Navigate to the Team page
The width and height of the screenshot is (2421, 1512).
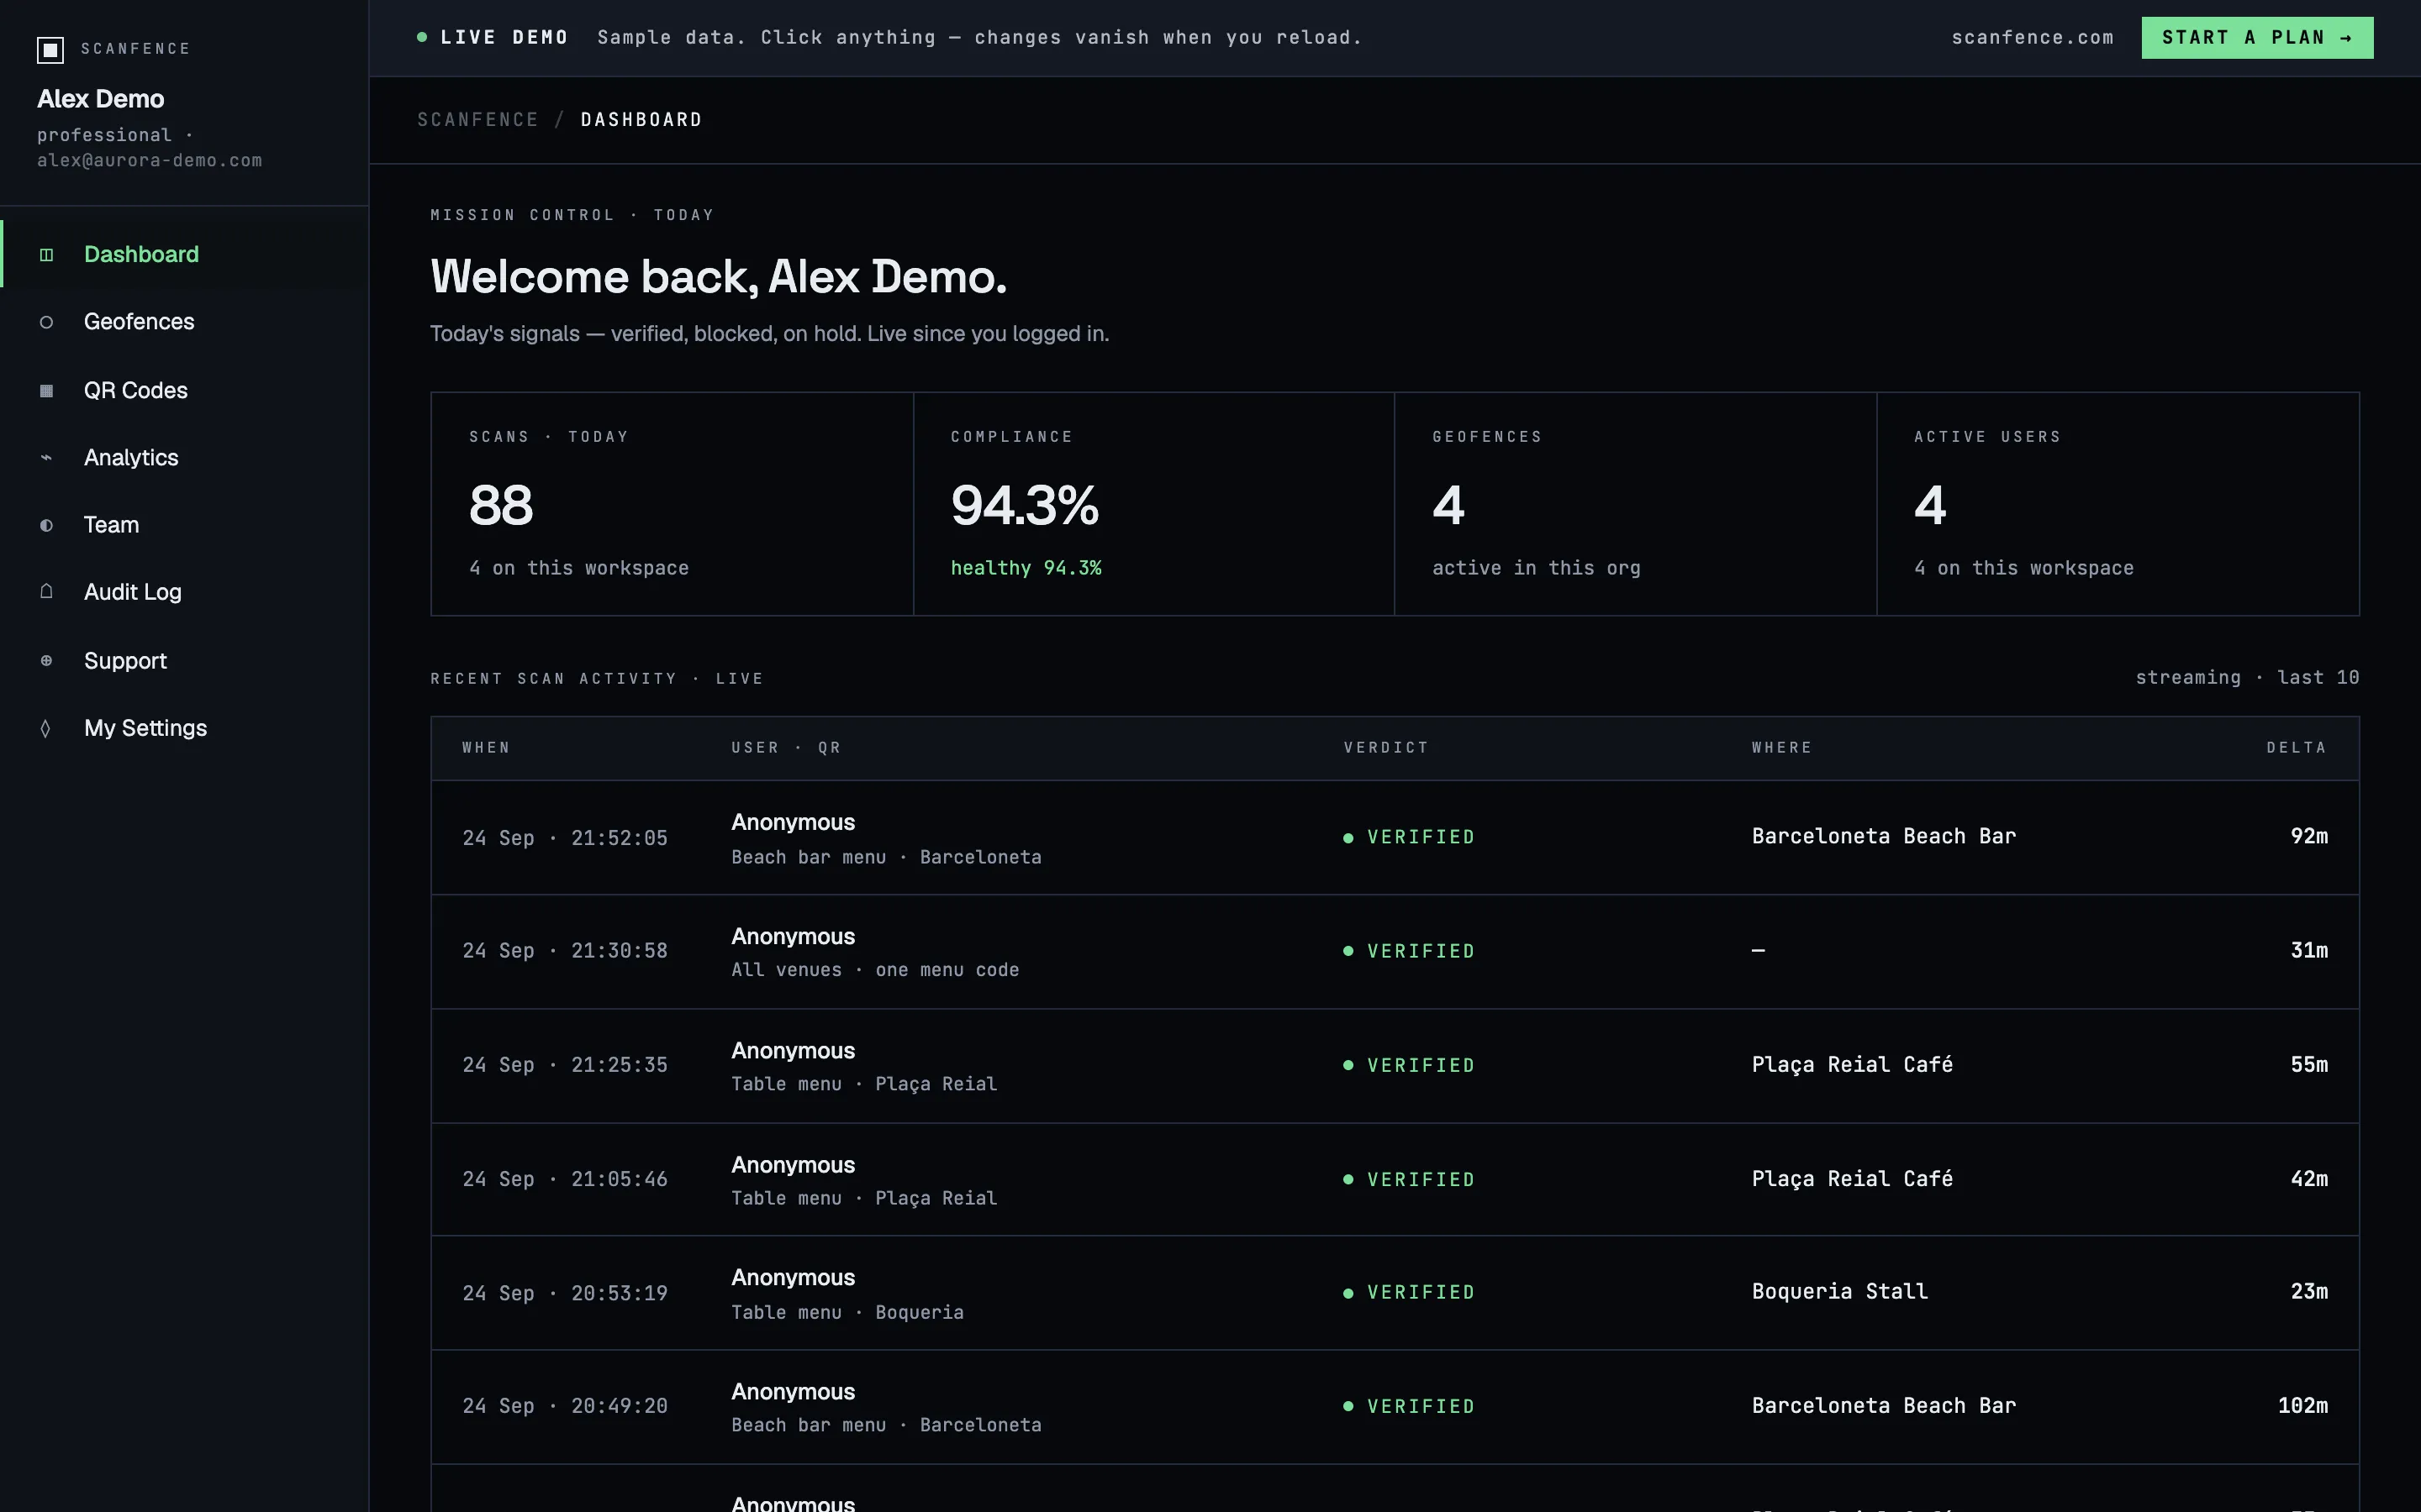185,525
